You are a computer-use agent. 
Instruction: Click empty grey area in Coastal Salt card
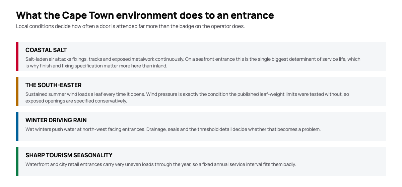(x=374, y=56)
